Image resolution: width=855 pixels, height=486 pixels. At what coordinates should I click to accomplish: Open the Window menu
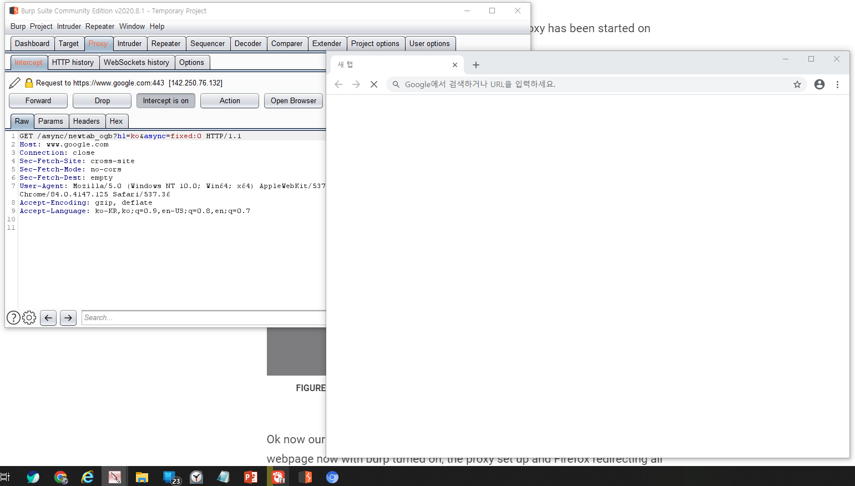coord(132,26)
